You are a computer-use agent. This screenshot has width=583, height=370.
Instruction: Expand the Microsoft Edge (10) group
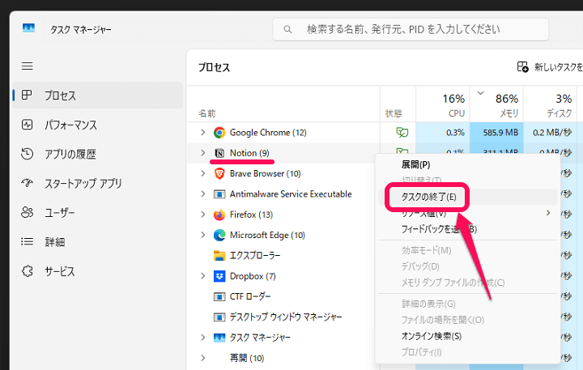click(x=202, y=235)
